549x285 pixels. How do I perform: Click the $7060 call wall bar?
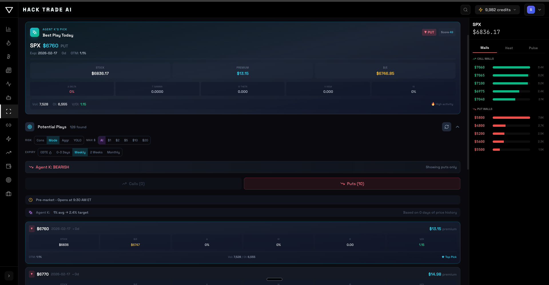click(x=512, y=67)
